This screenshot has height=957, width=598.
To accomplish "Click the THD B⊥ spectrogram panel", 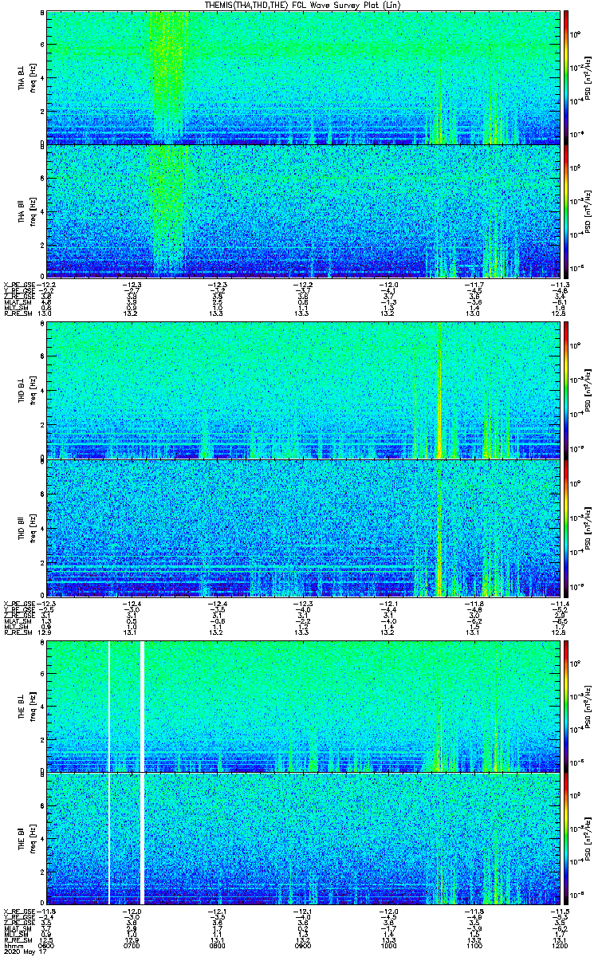I will (x=302, y=390).
